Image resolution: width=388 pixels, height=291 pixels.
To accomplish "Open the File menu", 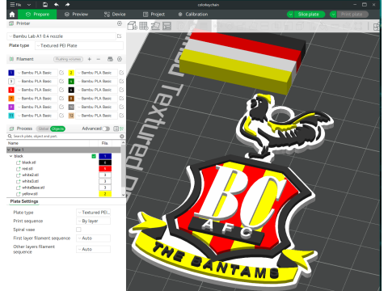I will tap(16, 5).
